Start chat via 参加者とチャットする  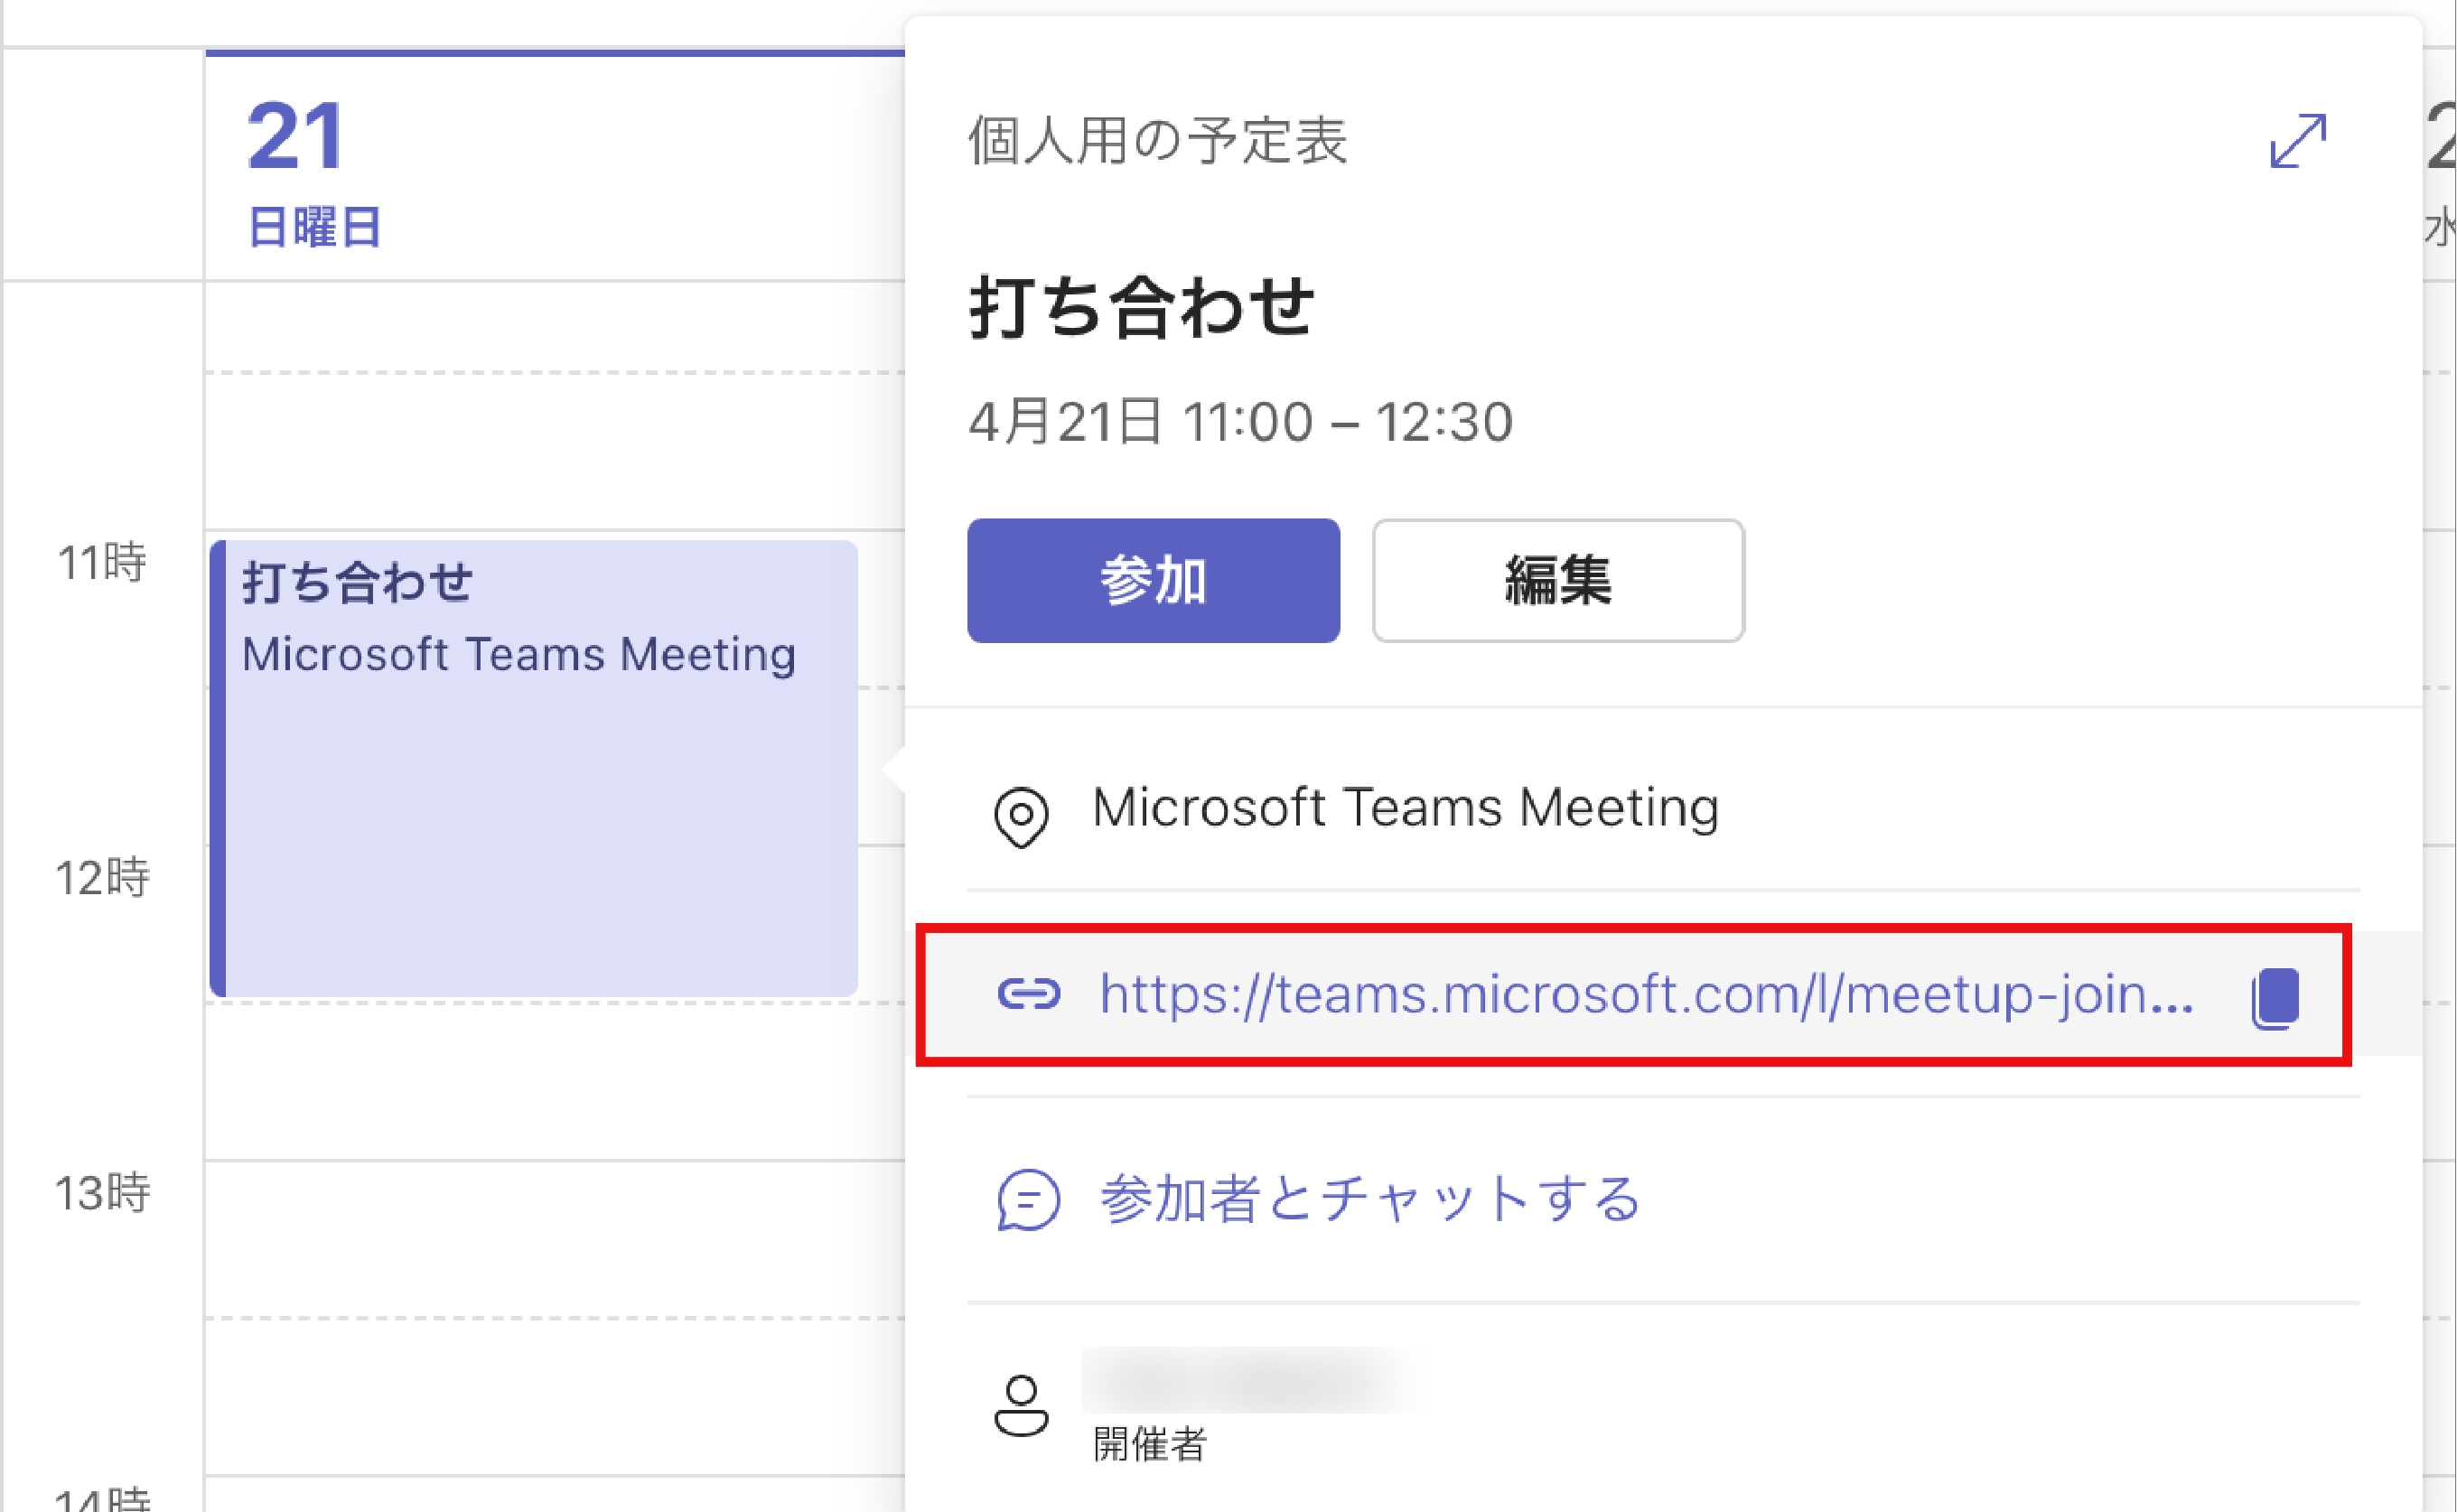point(1370,1199)
